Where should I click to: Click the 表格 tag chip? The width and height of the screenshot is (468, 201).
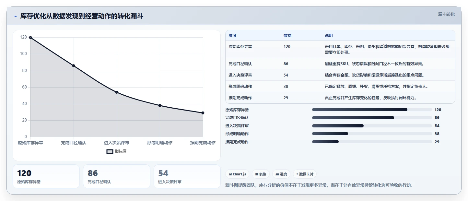(x=261, y=174)
